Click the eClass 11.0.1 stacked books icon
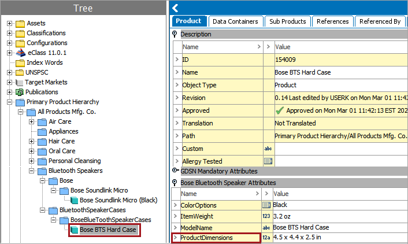Viewport: 408px width, 244px height. tap(21, 53)
